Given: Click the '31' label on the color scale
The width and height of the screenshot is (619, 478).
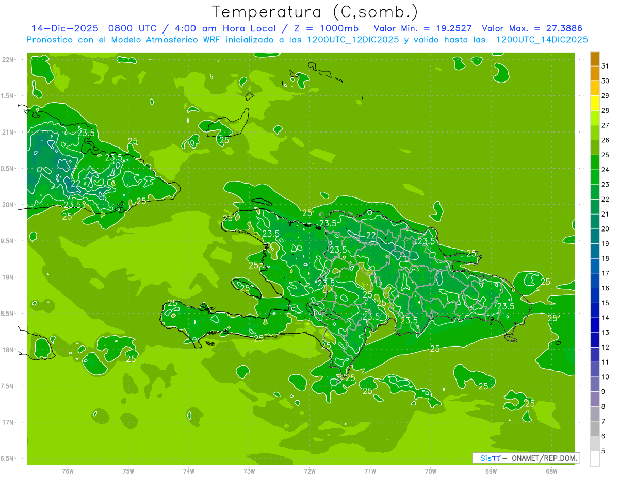Looking at the screenshot, I should (x=605, y=66).
